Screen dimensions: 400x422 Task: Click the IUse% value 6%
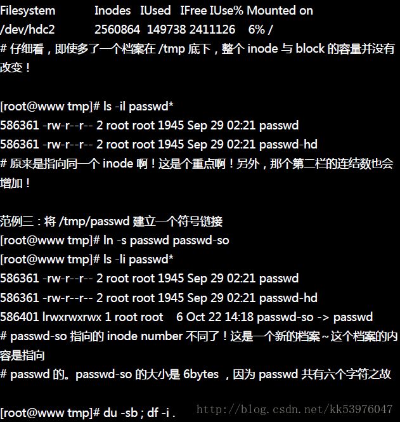tap(257, 29)
